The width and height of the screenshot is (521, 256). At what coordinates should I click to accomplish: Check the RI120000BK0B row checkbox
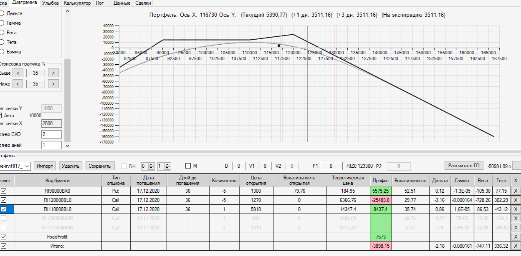click(3, 219)
